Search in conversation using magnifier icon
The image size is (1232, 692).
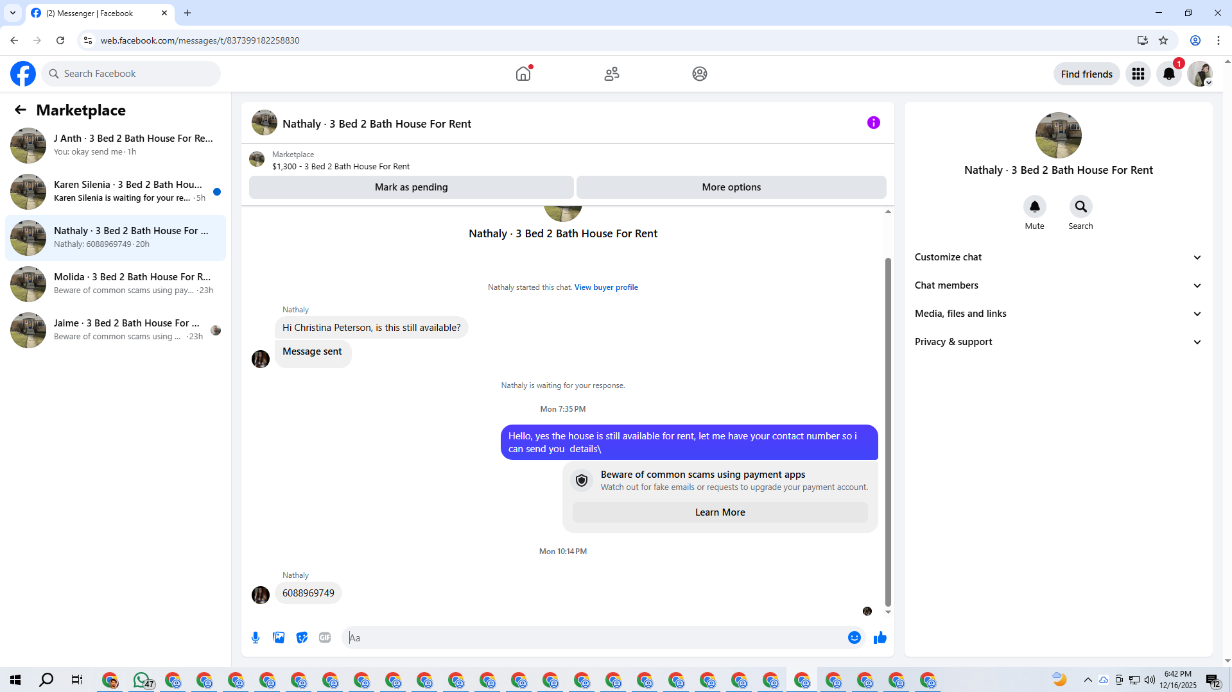pos(1081,207)
